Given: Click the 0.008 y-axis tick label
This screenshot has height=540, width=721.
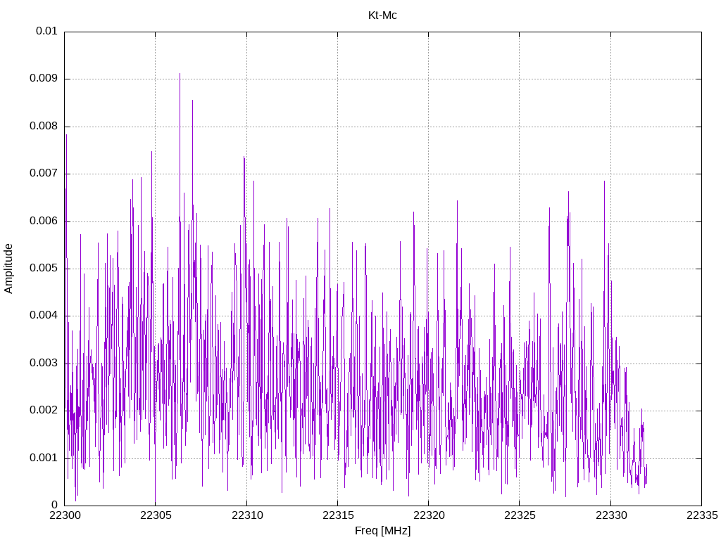Looking at the screenshot, I should 44,127.
